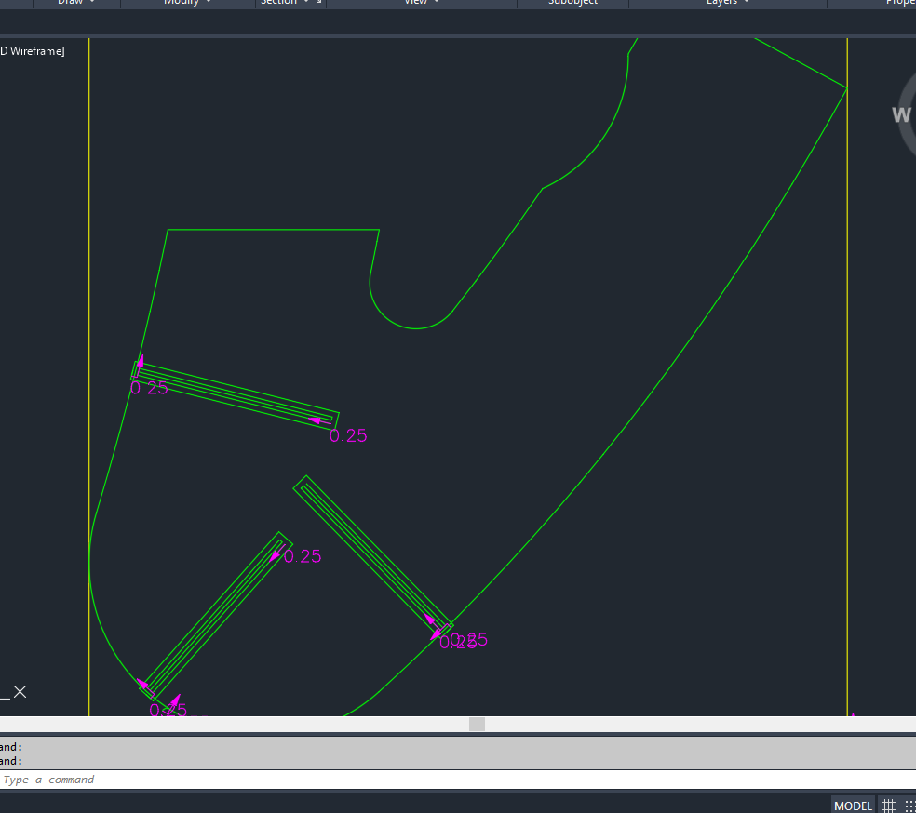Switch to MODEL space button
The image size is (916, 813).
pos(853,806)
